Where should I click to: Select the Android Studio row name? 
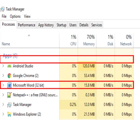point(23,66)
